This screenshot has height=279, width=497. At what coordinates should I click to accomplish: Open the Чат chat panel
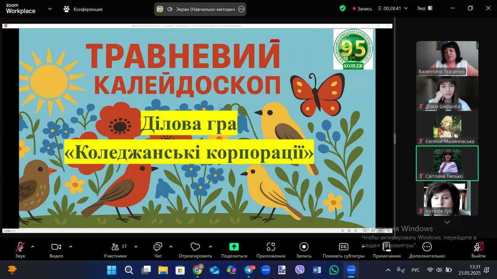click(158, 250)
